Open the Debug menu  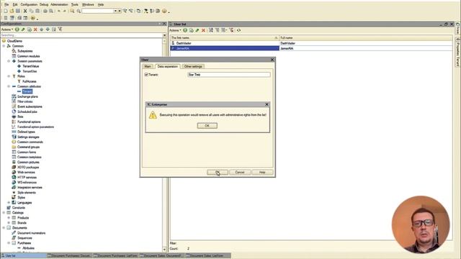43,4
